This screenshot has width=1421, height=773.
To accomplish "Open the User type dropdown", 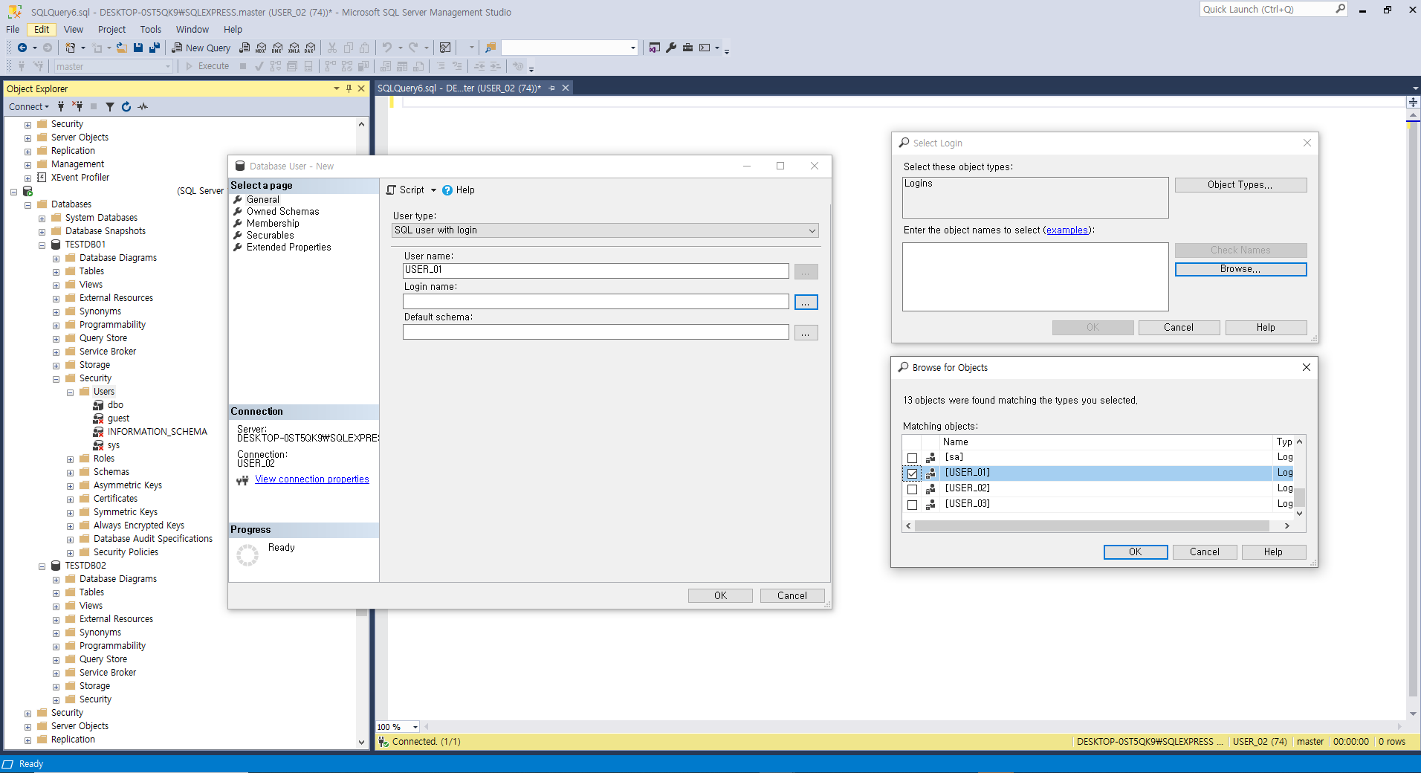I will click(x=605, y=230).
